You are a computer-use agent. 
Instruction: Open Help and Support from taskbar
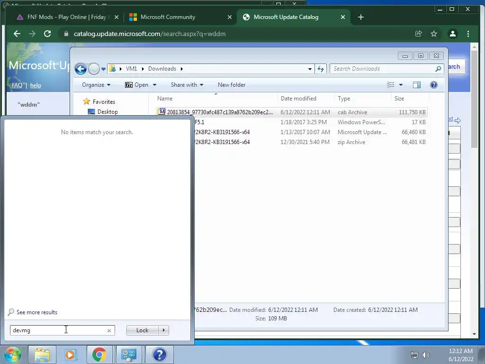pos(159,355)
